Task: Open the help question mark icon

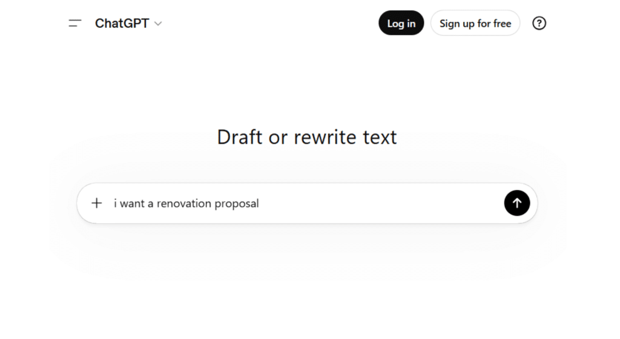Action: (538, 24)
